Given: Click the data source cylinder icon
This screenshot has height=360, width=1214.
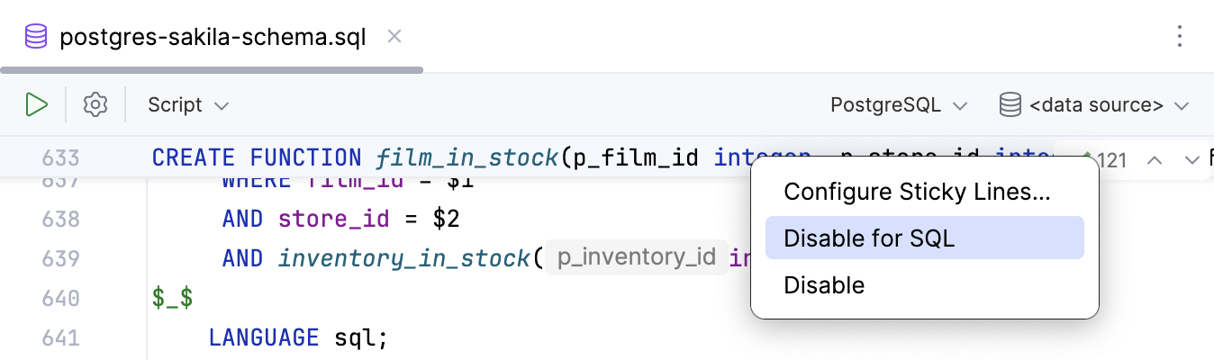Looking at the screenshot, I should point(1010,105).
